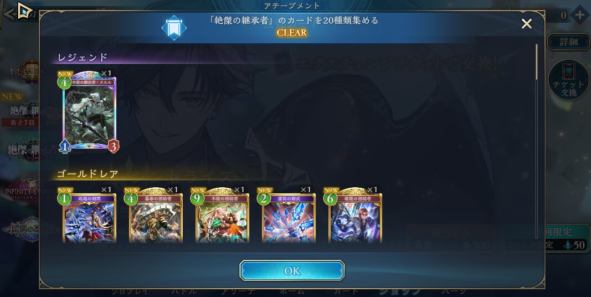Select the cost-9 gold card with the pink-haired archer
This screenshot has width=591, height=297.
[x=222, y=216]
